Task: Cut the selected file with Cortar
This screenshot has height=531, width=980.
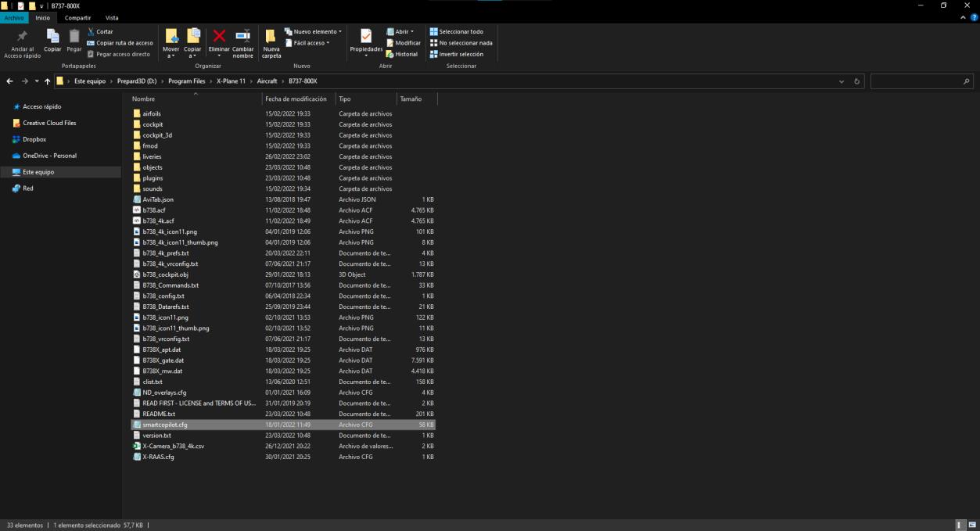Action: click(99, 31)
